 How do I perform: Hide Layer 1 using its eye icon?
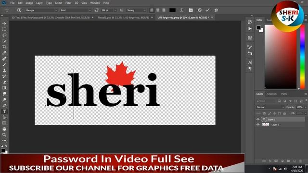(x=258, y=119)
